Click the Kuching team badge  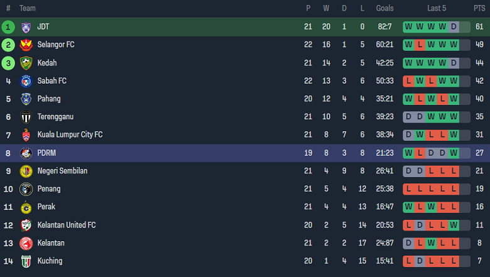26,261
